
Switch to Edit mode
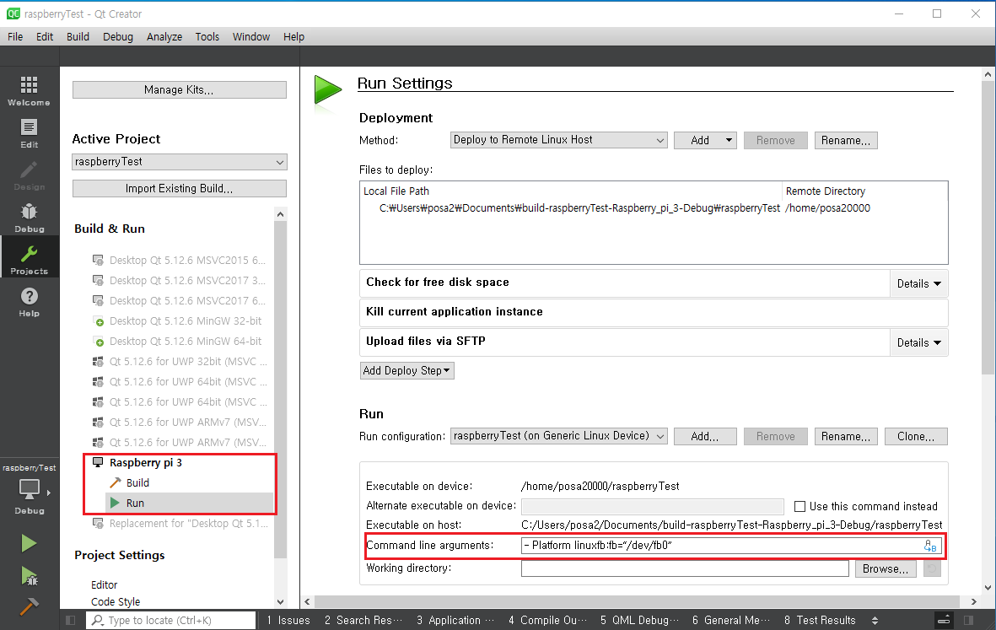[x=30, y=133]
